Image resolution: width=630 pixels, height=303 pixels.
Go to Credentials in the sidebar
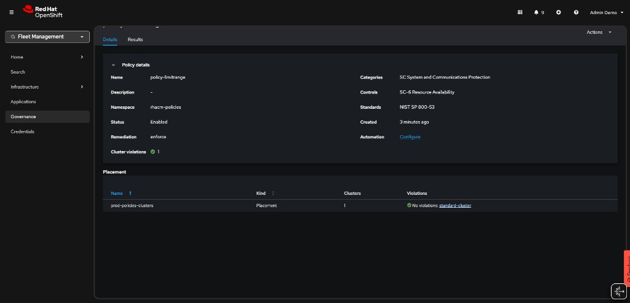pos(23,132)
